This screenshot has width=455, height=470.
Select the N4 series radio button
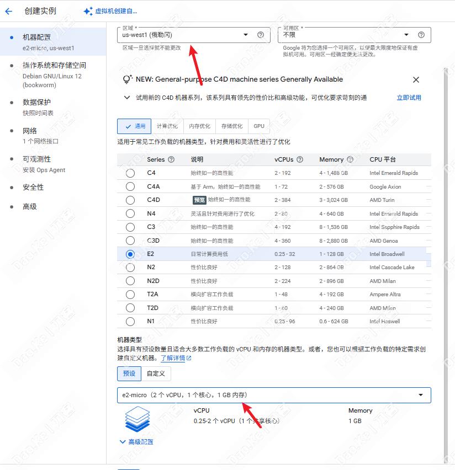point(130,213)
